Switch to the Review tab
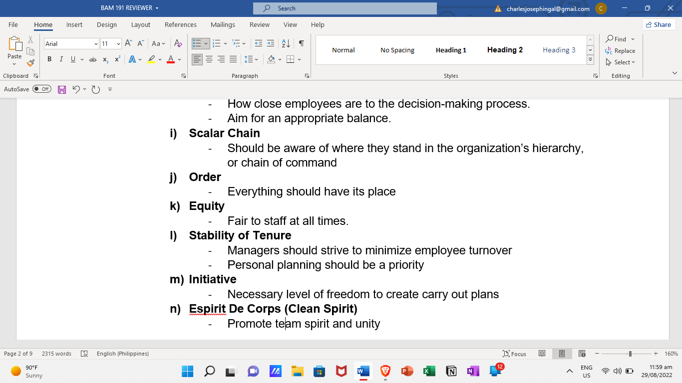 click(x=260, y=24)
